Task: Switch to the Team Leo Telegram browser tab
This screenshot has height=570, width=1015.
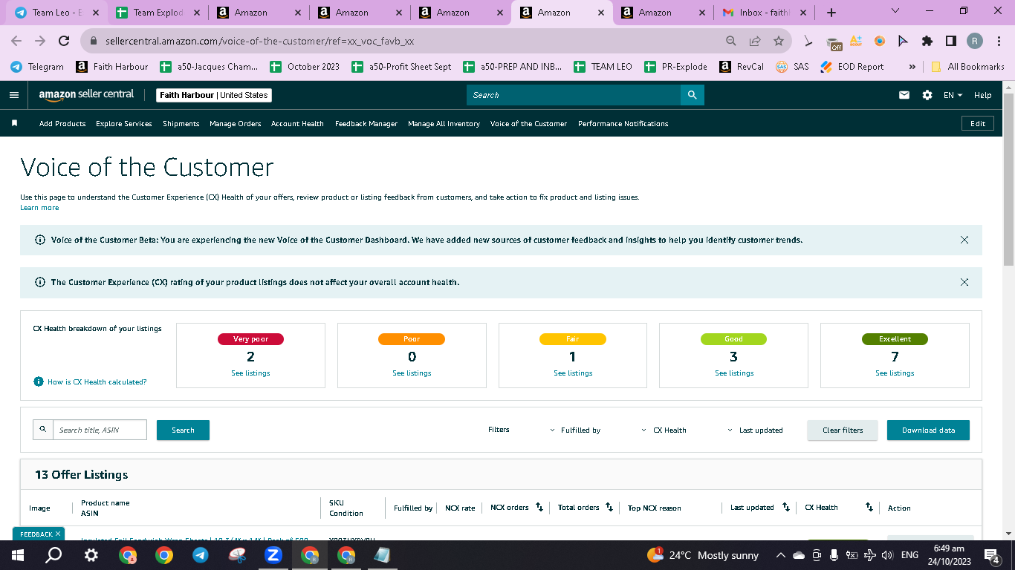Action: coord(57,13)
